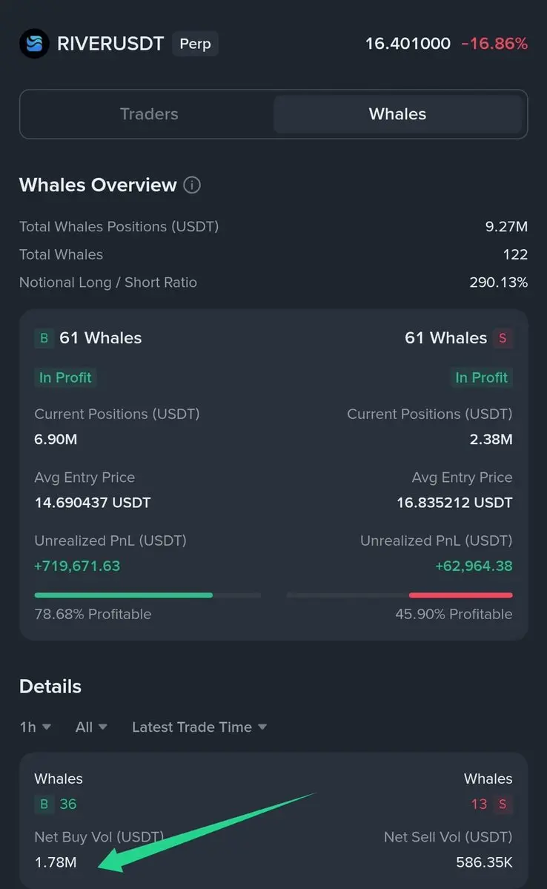Image resolution: width=547 pixels, height=889 pixels.
Task: Click the 1.78M Net Buy Vol value
Action: [56, 863]
